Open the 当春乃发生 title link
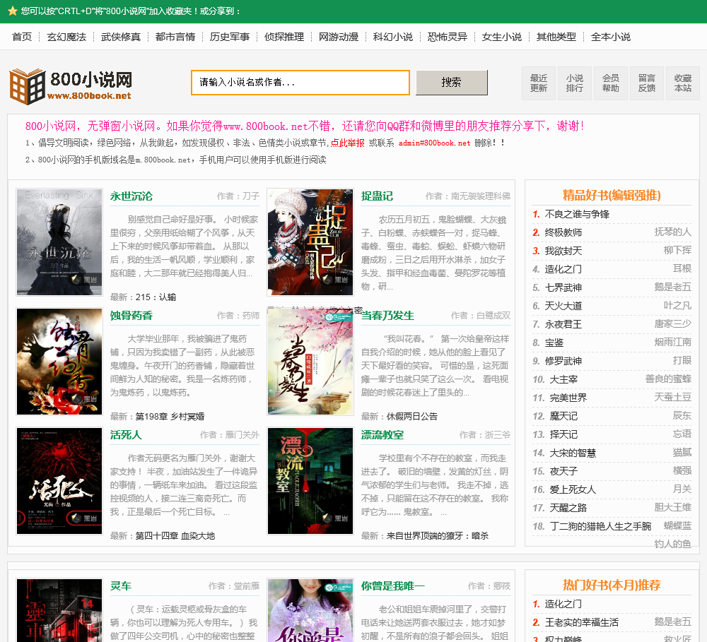This screenshot has width=707, height=642. 387,316
